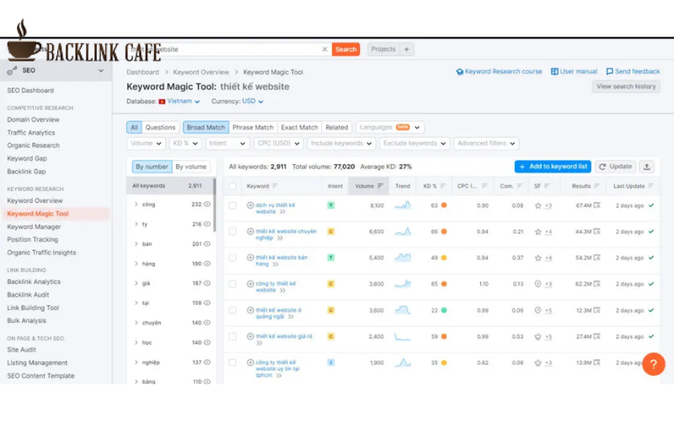Open the Volume filter dropdown
The width and height of the screenshot is (674, 421).
[x=146, y=143]
